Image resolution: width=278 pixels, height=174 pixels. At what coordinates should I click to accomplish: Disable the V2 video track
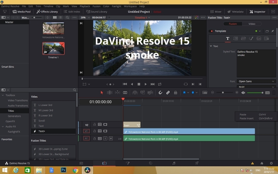[x=105, y=125]
